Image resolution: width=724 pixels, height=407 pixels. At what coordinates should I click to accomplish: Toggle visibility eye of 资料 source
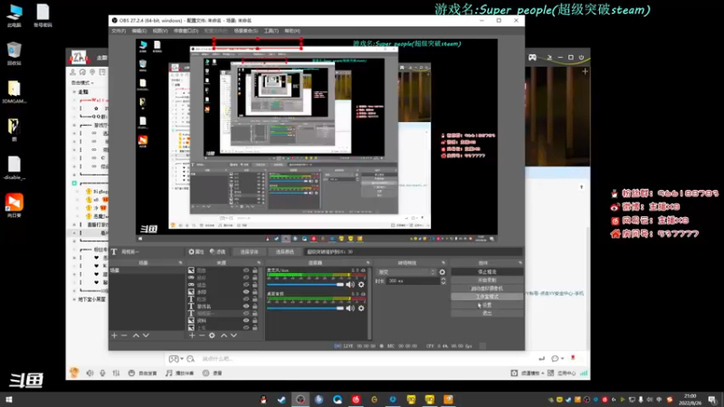[x=246, y=321]
